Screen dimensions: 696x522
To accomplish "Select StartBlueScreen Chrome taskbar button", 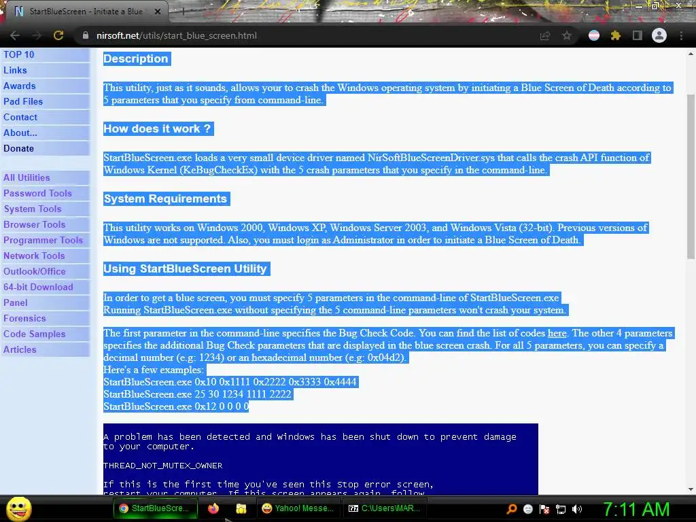I will point(154,508).
